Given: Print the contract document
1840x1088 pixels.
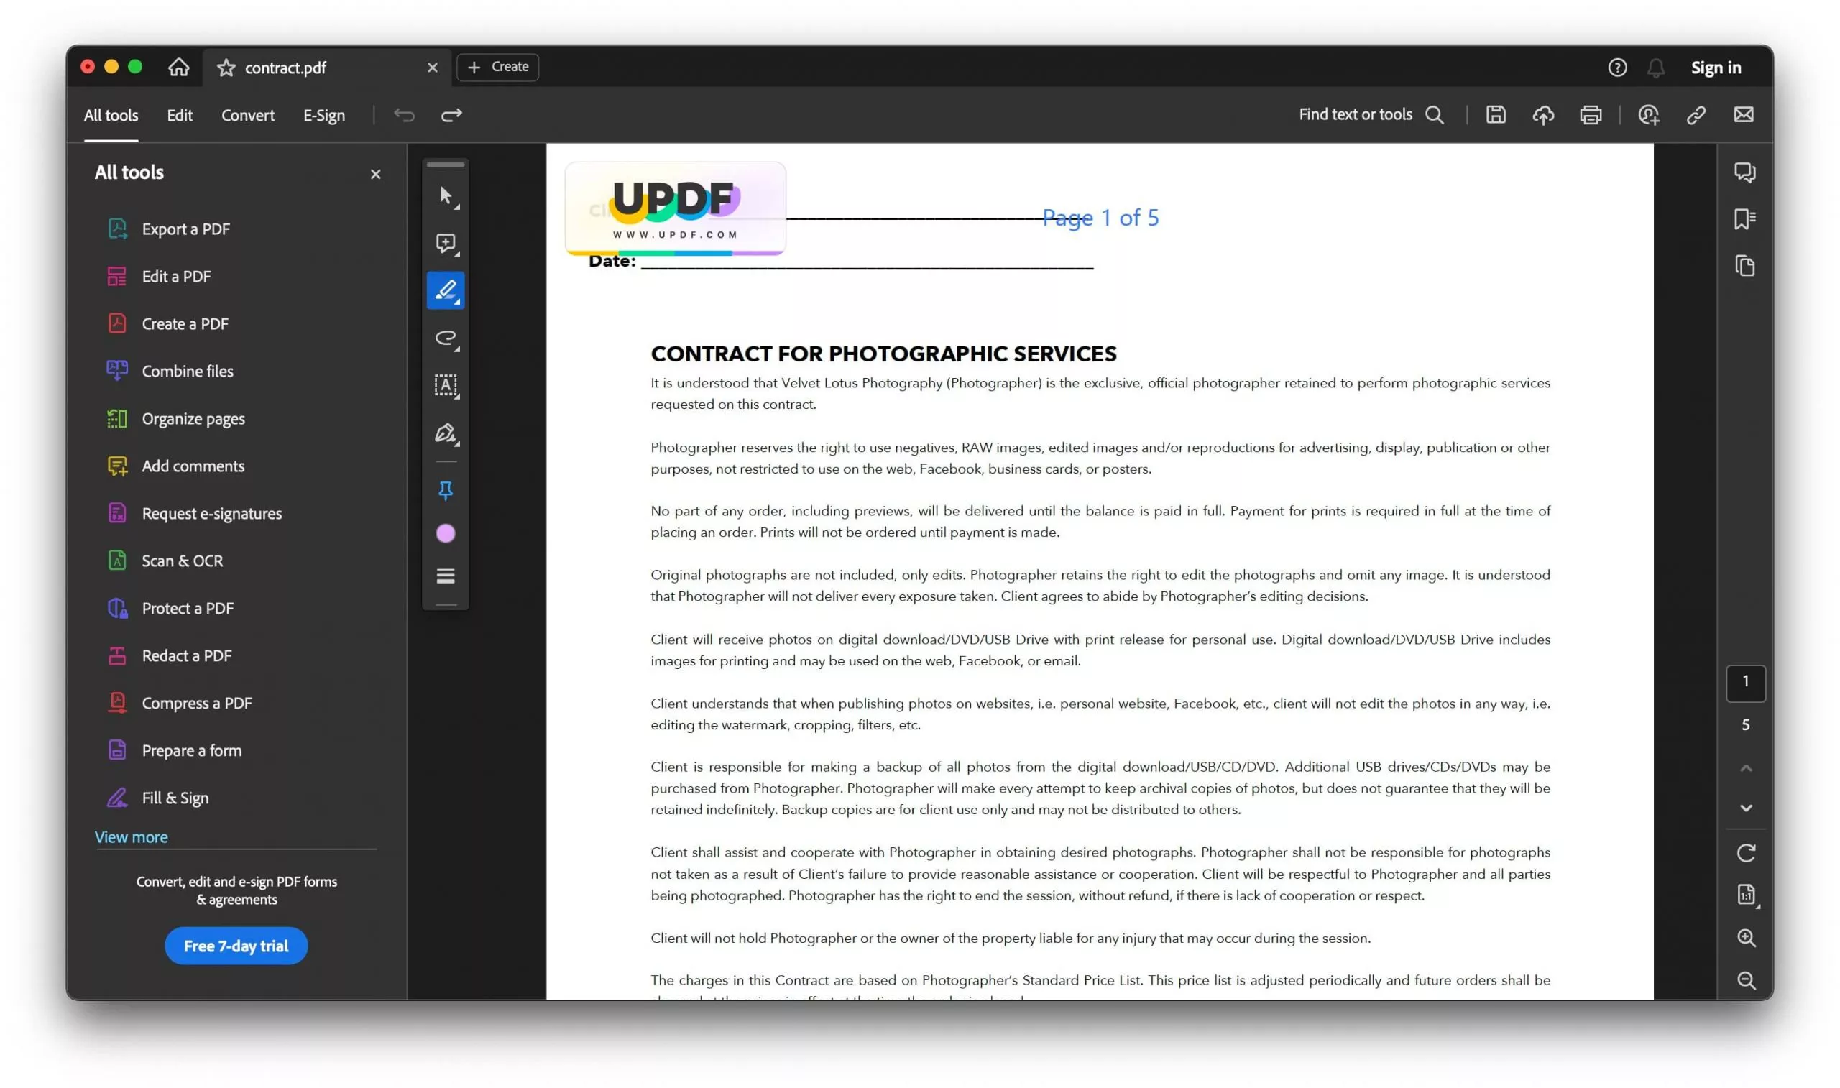Looking at the screenshot, I should pos(1591,114).
